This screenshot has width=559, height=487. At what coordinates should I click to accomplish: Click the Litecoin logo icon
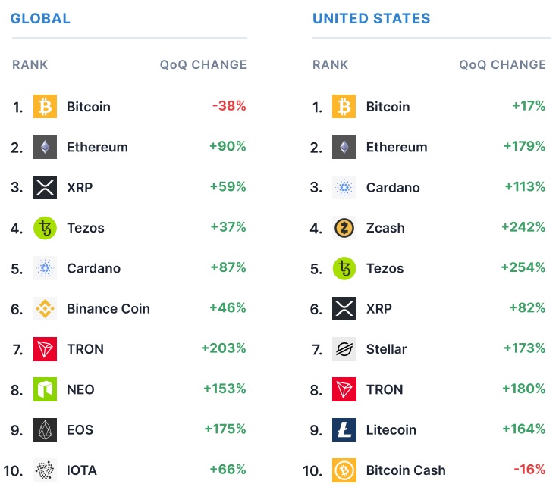(x=344, y=429)
